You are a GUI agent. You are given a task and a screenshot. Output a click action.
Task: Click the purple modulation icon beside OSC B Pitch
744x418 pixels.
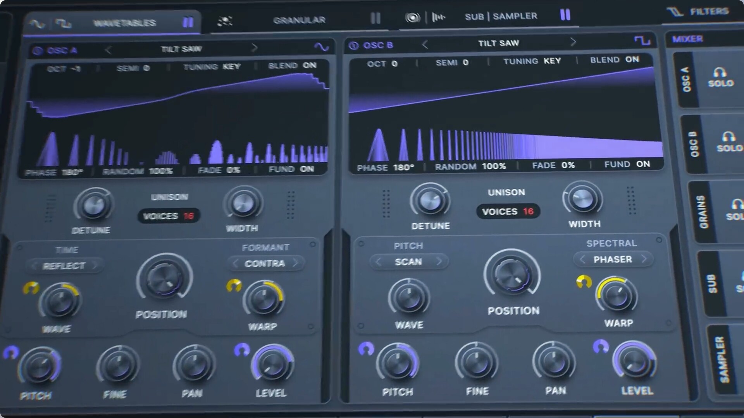(366, 349)
